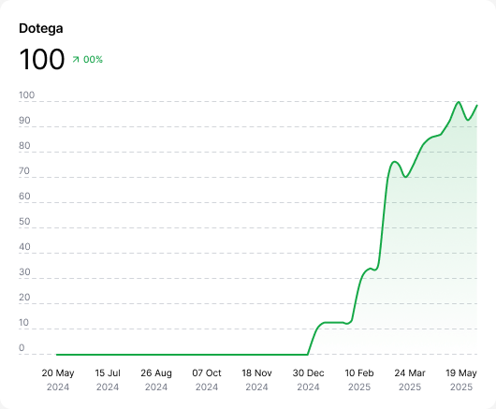
Task: Click the y-axis label 70
Action: 24,171
